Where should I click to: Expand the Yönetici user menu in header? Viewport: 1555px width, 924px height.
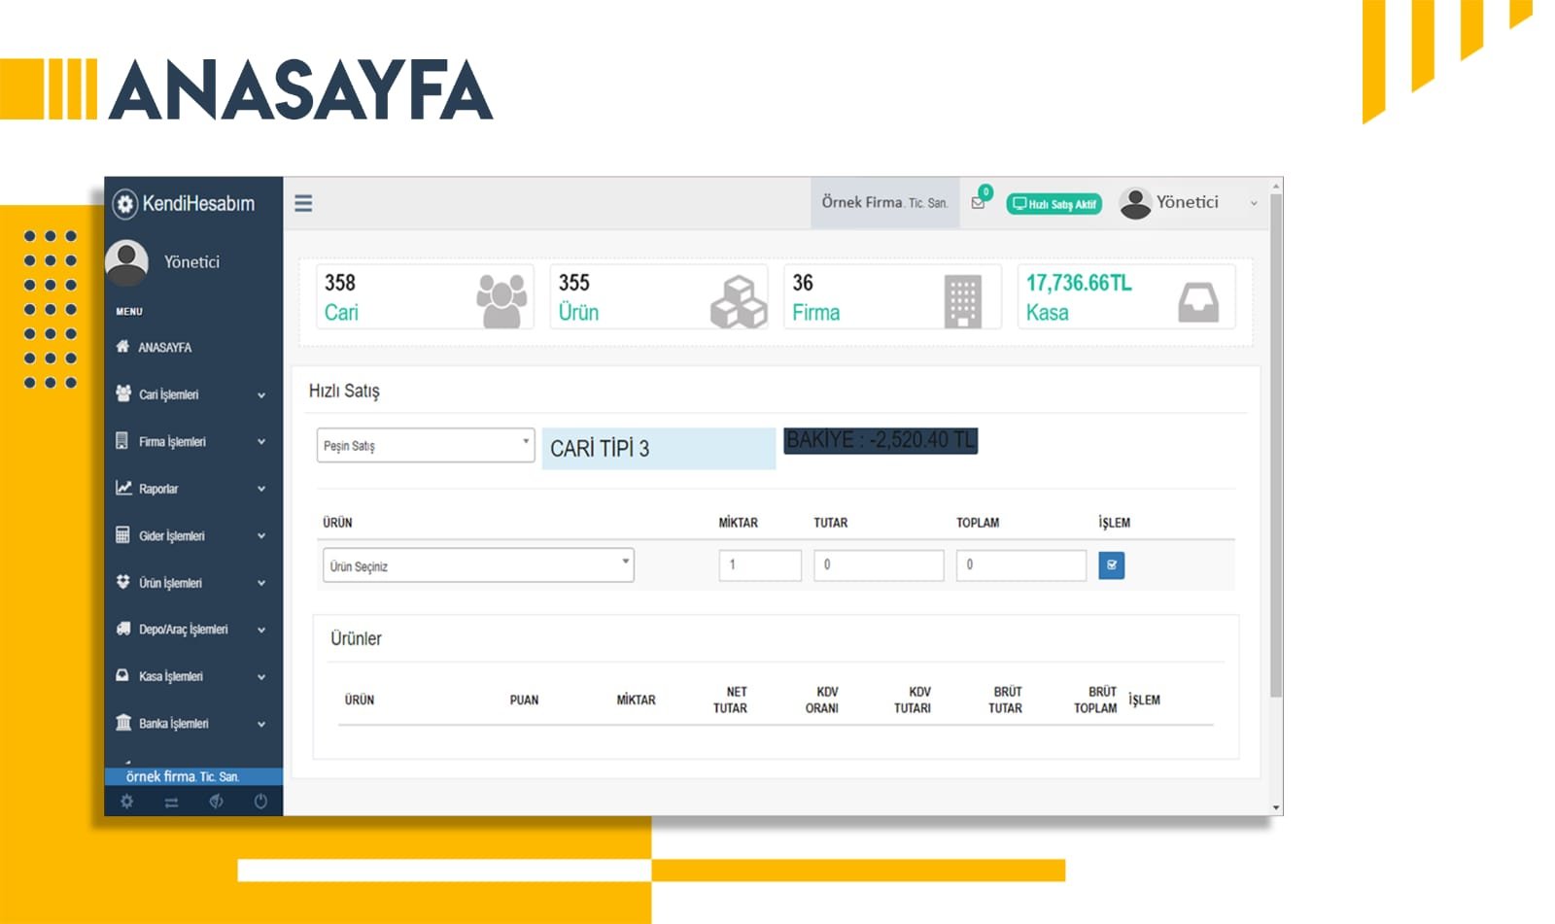(x=1188, y=202)
